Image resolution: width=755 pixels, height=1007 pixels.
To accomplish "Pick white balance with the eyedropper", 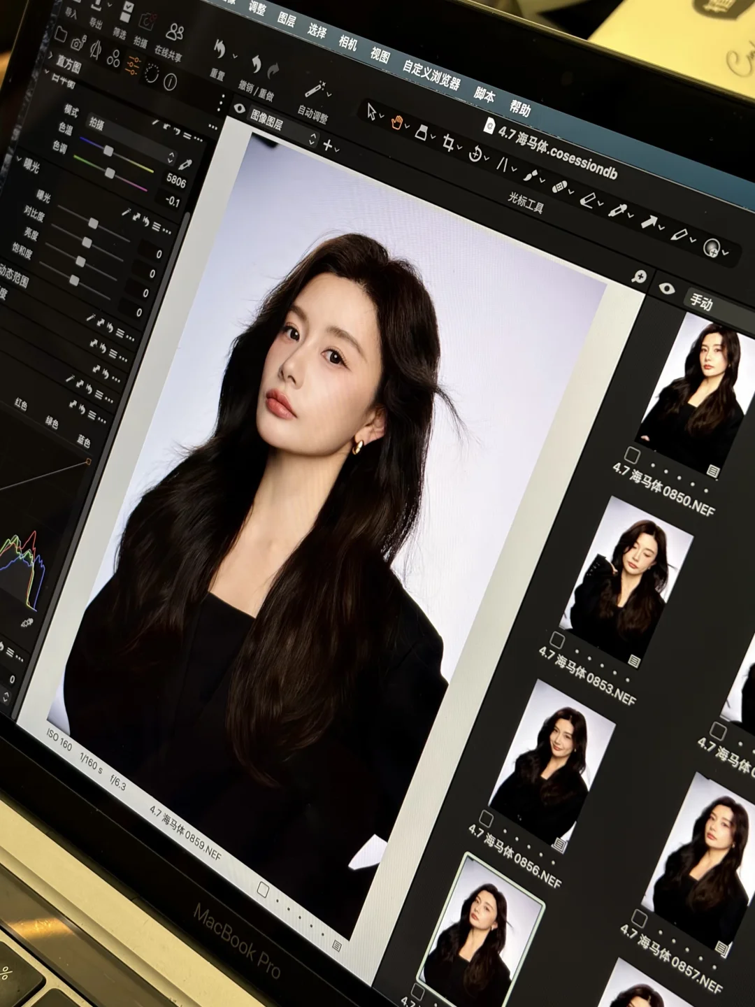I will click(185, 165).
